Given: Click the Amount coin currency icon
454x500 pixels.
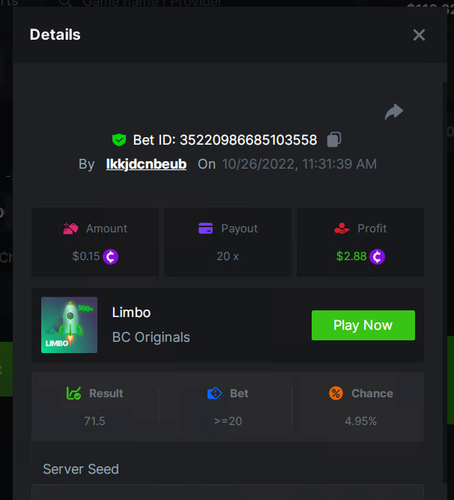Looking at the screenshot, I should (x=111, y=256).
